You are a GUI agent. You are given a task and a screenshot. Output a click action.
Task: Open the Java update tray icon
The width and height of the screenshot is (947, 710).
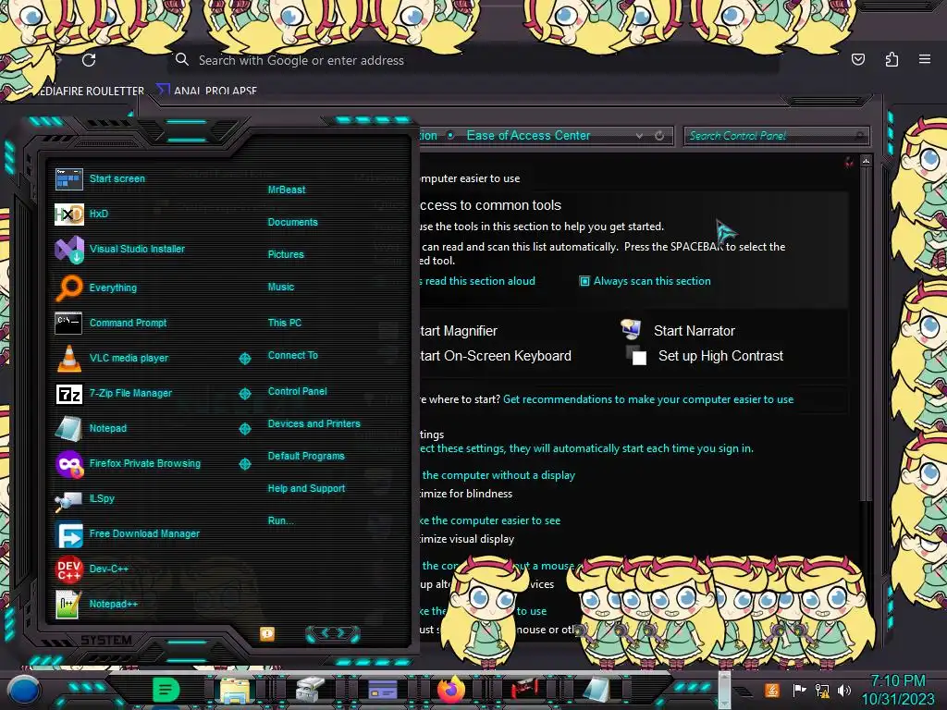pyautogui.click(x=772, y=690)
